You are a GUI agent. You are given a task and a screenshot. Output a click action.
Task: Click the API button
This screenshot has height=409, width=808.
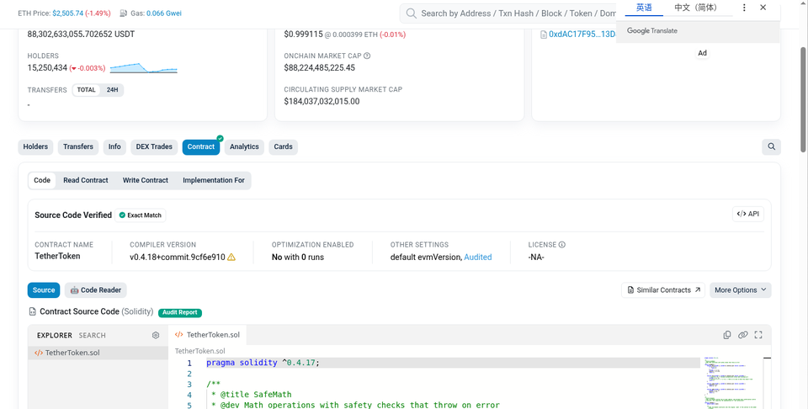(747, 215)
